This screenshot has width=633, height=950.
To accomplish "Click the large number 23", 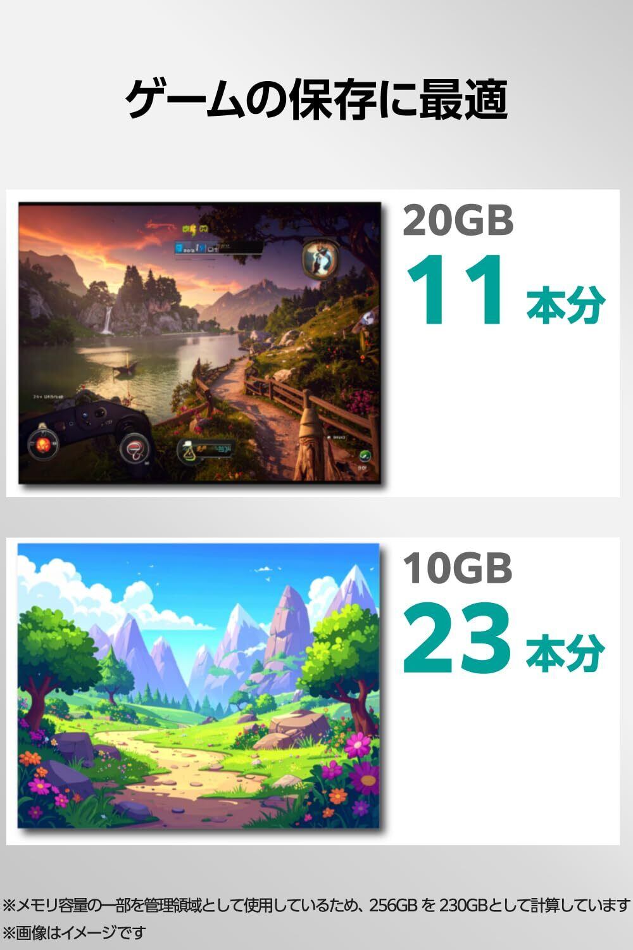I will tap(457, 638).
